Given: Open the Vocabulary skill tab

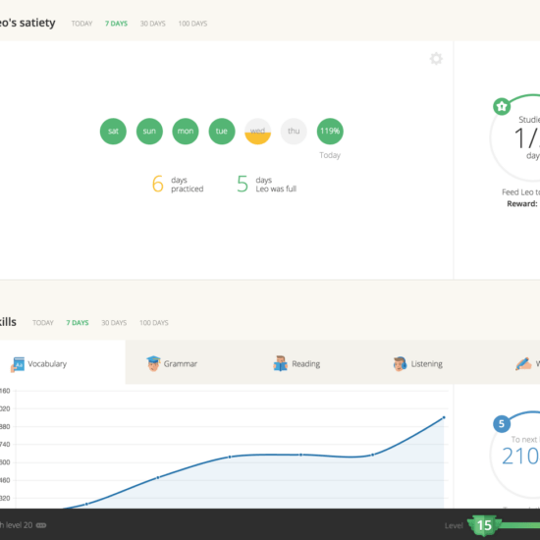Looking at the screenshot, I should 62,362.
